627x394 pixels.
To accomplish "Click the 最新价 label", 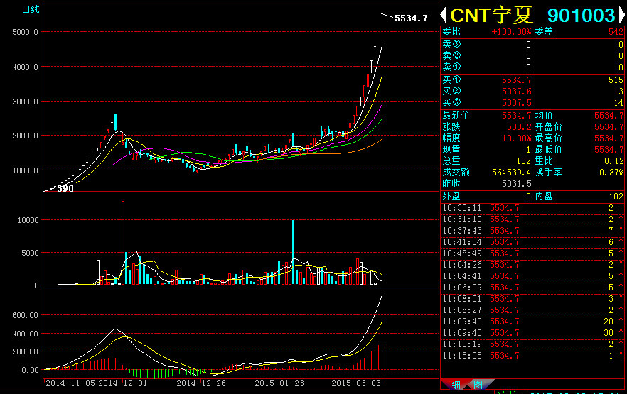I will (x=456, y=116).
